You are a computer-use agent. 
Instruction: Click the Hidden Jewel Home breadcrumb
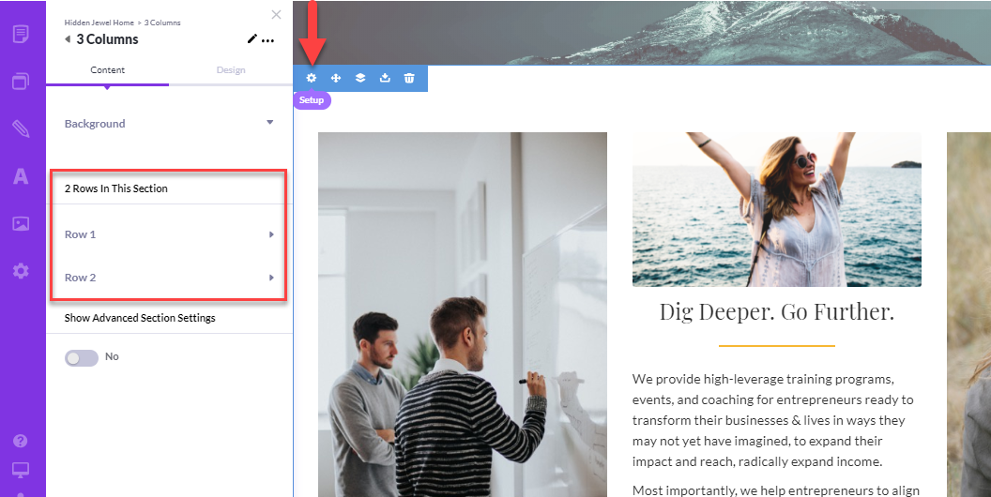click(99, 23)
